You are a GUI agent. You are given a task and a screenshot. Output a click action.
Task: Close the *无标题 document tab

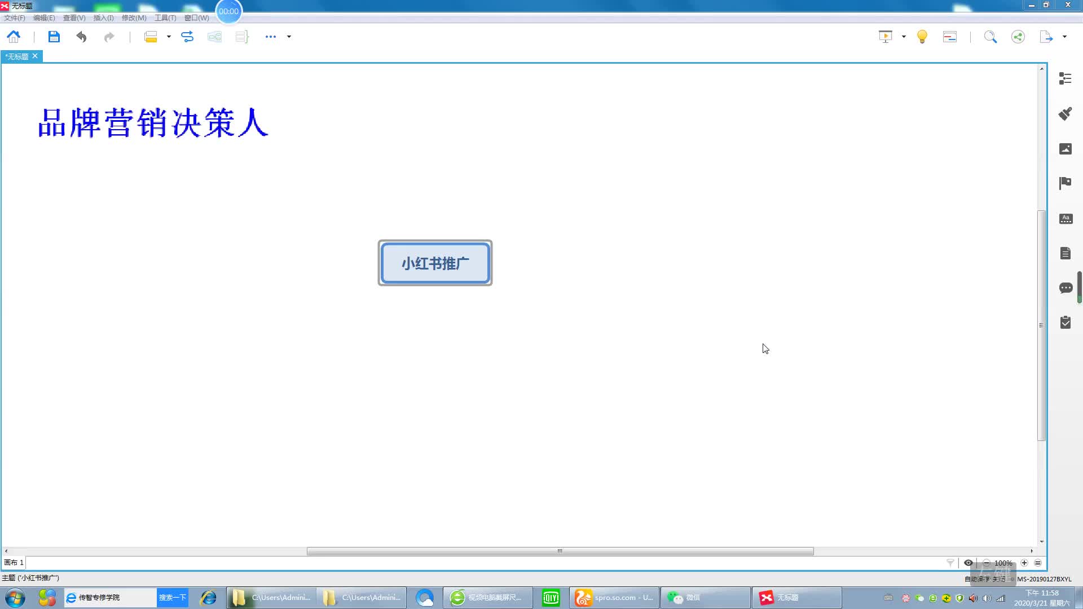[x=35, y=56]
